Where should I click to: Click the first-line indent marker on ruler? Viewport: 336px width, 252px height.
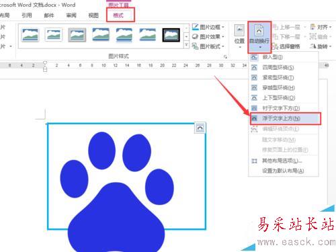pos(45,63)
